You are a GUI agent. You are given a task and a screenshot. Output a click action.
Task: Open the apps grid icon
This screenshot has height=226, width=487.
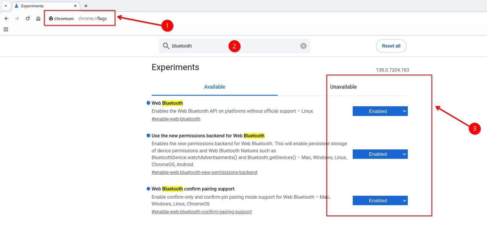pyautogui.click(x=6, y=29)
